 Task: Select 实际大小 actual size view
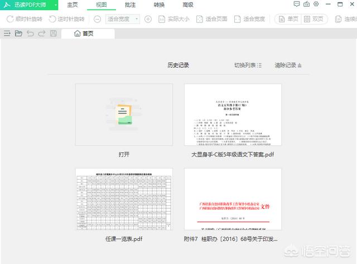(174, 19)
